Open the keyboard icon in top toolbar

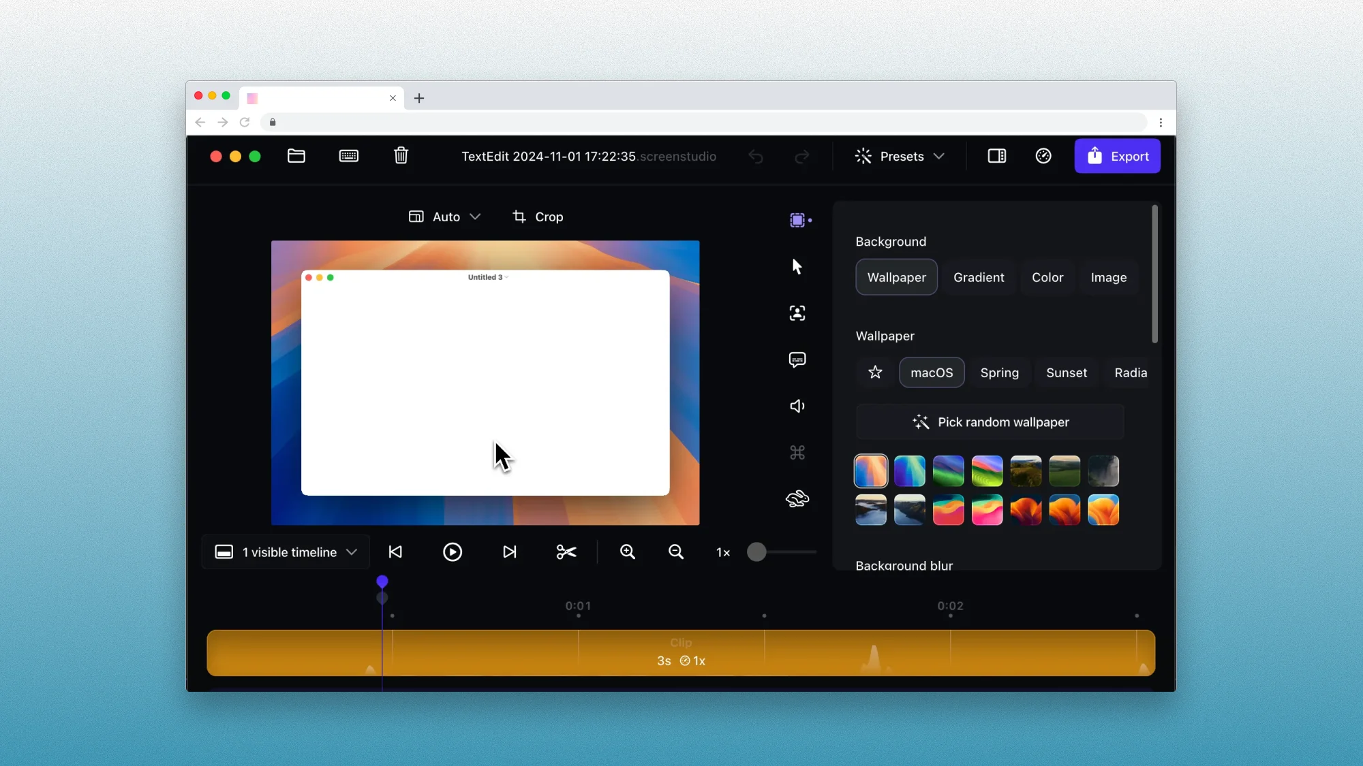click(348, 156)
